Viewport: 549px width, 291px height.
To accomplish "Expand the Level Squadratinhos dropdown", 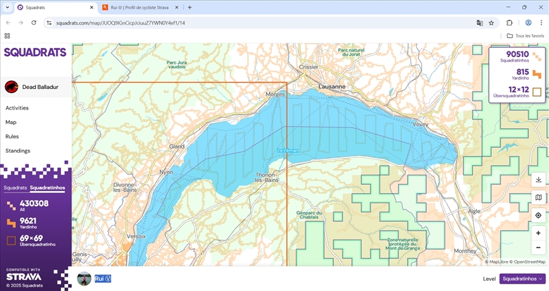I will 522,279.
